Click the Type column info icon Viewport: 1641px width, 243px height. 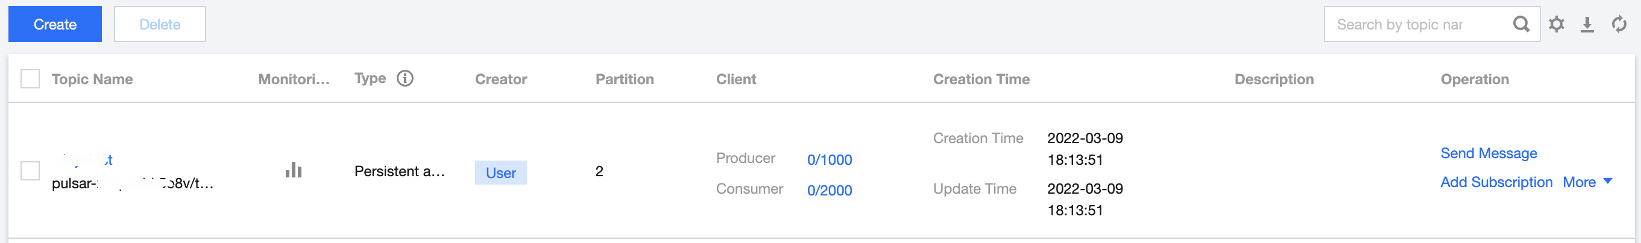[405, 78]
